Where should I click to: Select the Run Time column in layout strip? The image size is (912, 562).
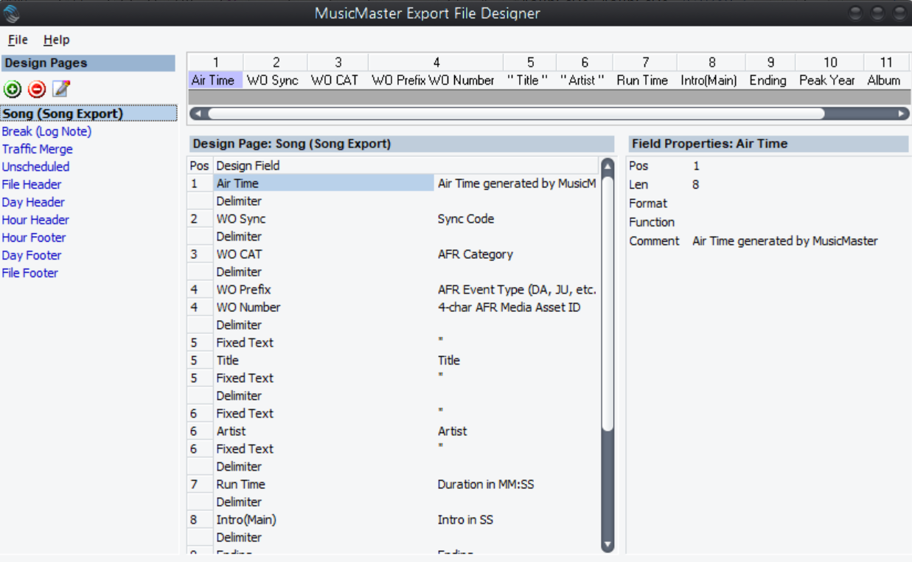pyautogui.click(x=644, y=80)
